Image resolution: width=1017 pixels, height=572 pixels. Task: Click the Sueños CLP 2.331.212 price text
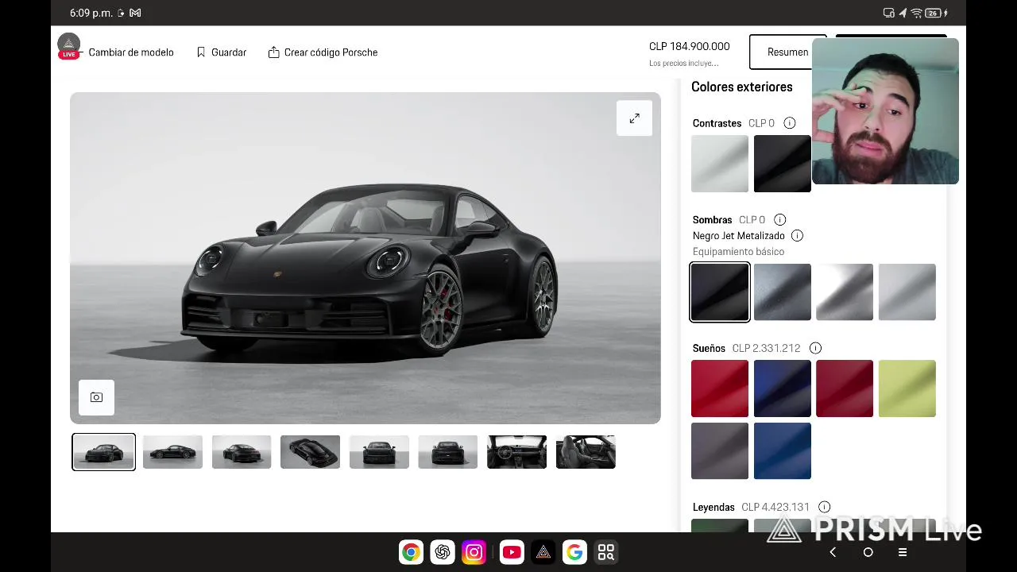pyautogui.click(x=766, y=348)
